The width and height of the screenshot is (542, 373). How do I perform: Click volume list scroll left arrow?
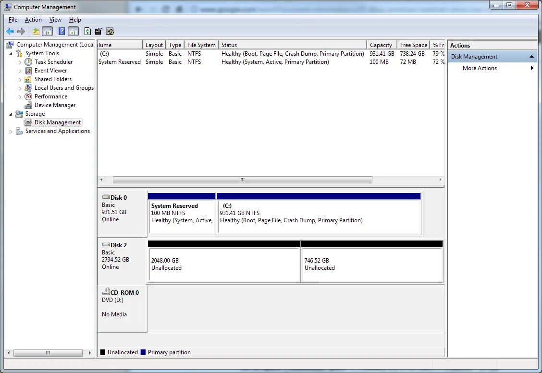click(101, 180)
